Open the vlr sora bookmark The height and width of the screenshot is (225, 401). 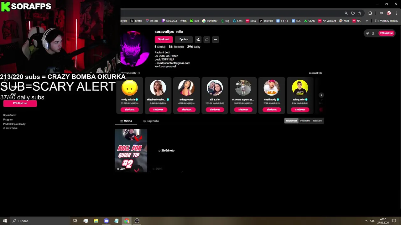[x=152, y=21]
